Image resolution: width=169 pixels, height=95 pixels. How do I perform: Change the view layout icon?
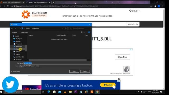82,32
